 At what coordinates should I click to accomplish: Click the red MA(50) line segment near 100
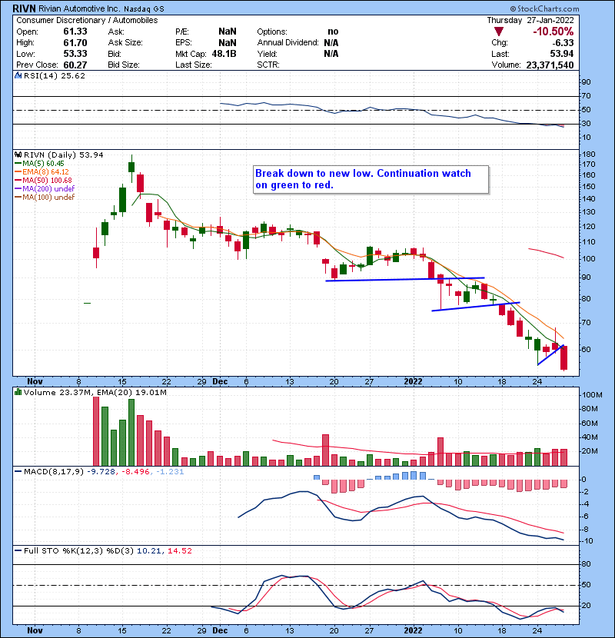[546, 253]
